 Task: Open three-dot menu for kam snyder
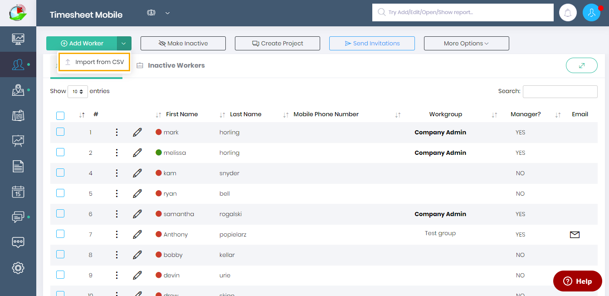(x=117, y=173)
